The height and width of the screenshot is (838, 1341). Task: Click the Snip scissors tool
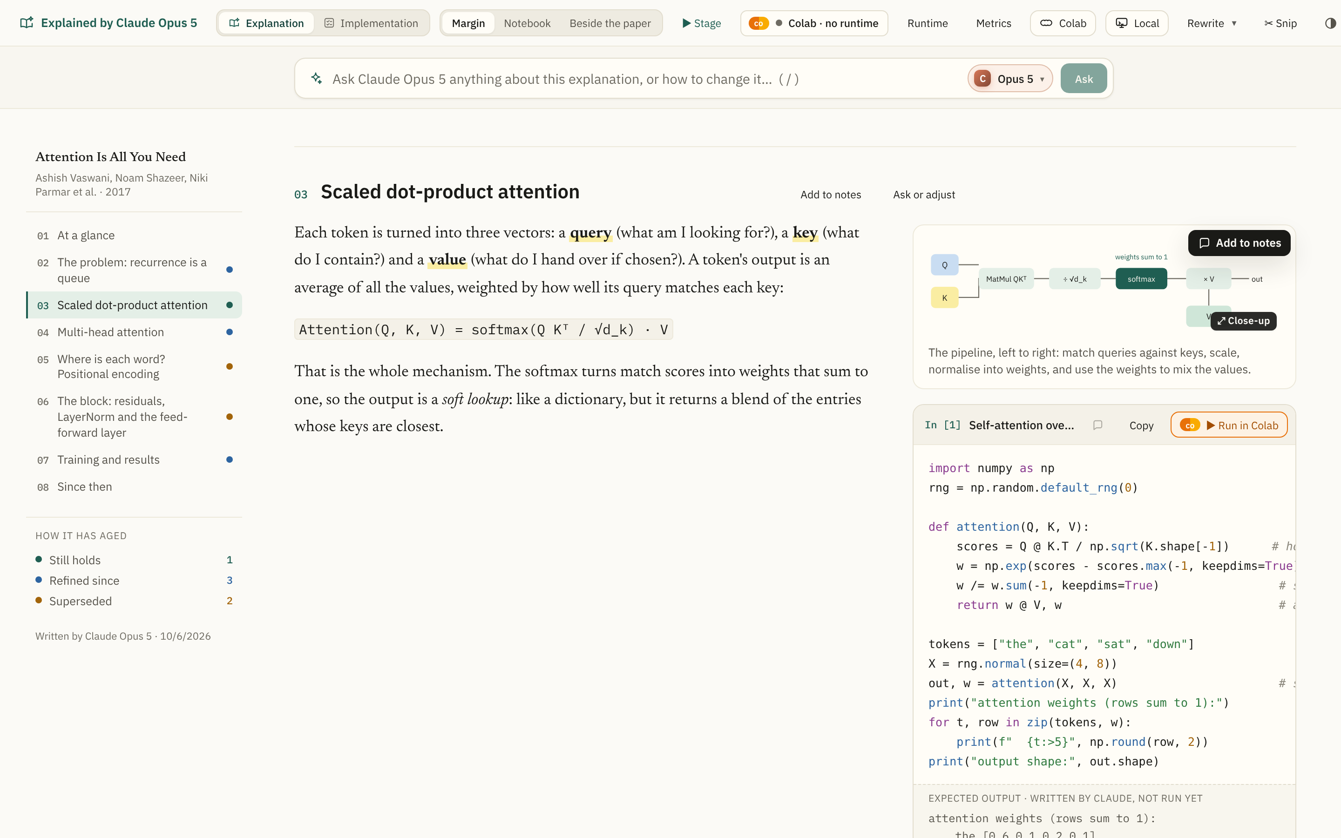[x=1280, y=23]
